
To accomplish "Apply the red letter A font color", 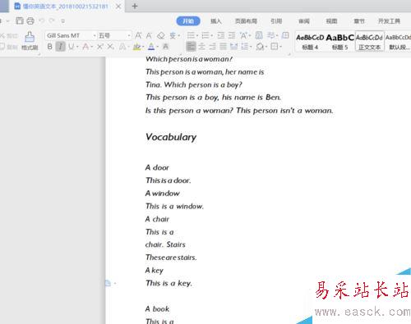I will coord(85,47).
